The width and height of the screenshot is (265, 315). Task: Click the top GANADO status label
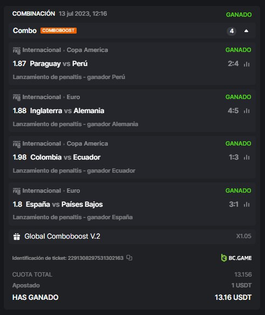239,15
